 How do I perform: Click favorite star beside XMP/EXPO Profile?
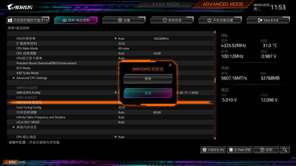(x=116, y=93)
